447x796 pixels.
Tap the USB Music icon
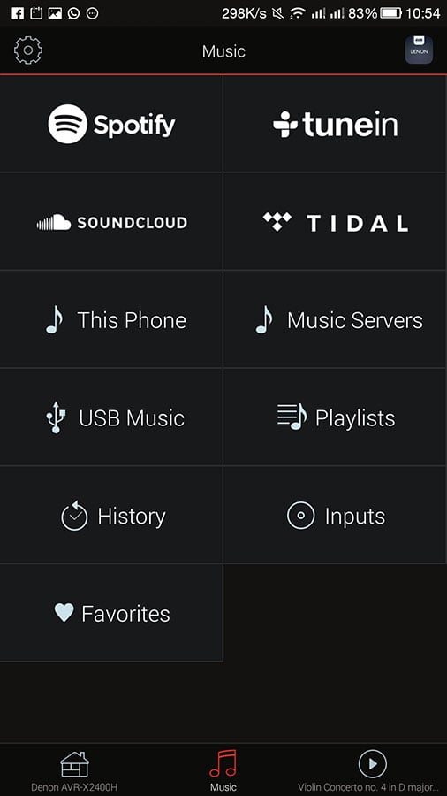point(56,418)
